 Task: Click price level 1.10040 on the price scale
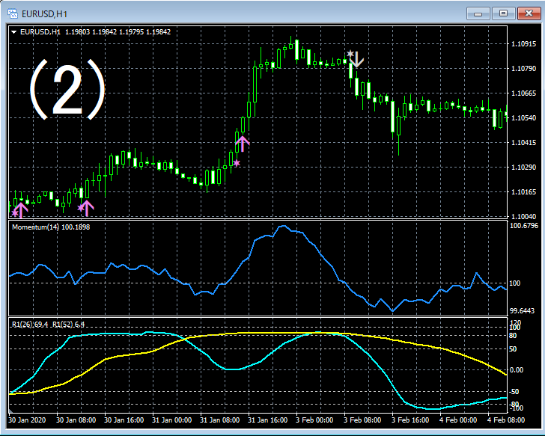523,216
